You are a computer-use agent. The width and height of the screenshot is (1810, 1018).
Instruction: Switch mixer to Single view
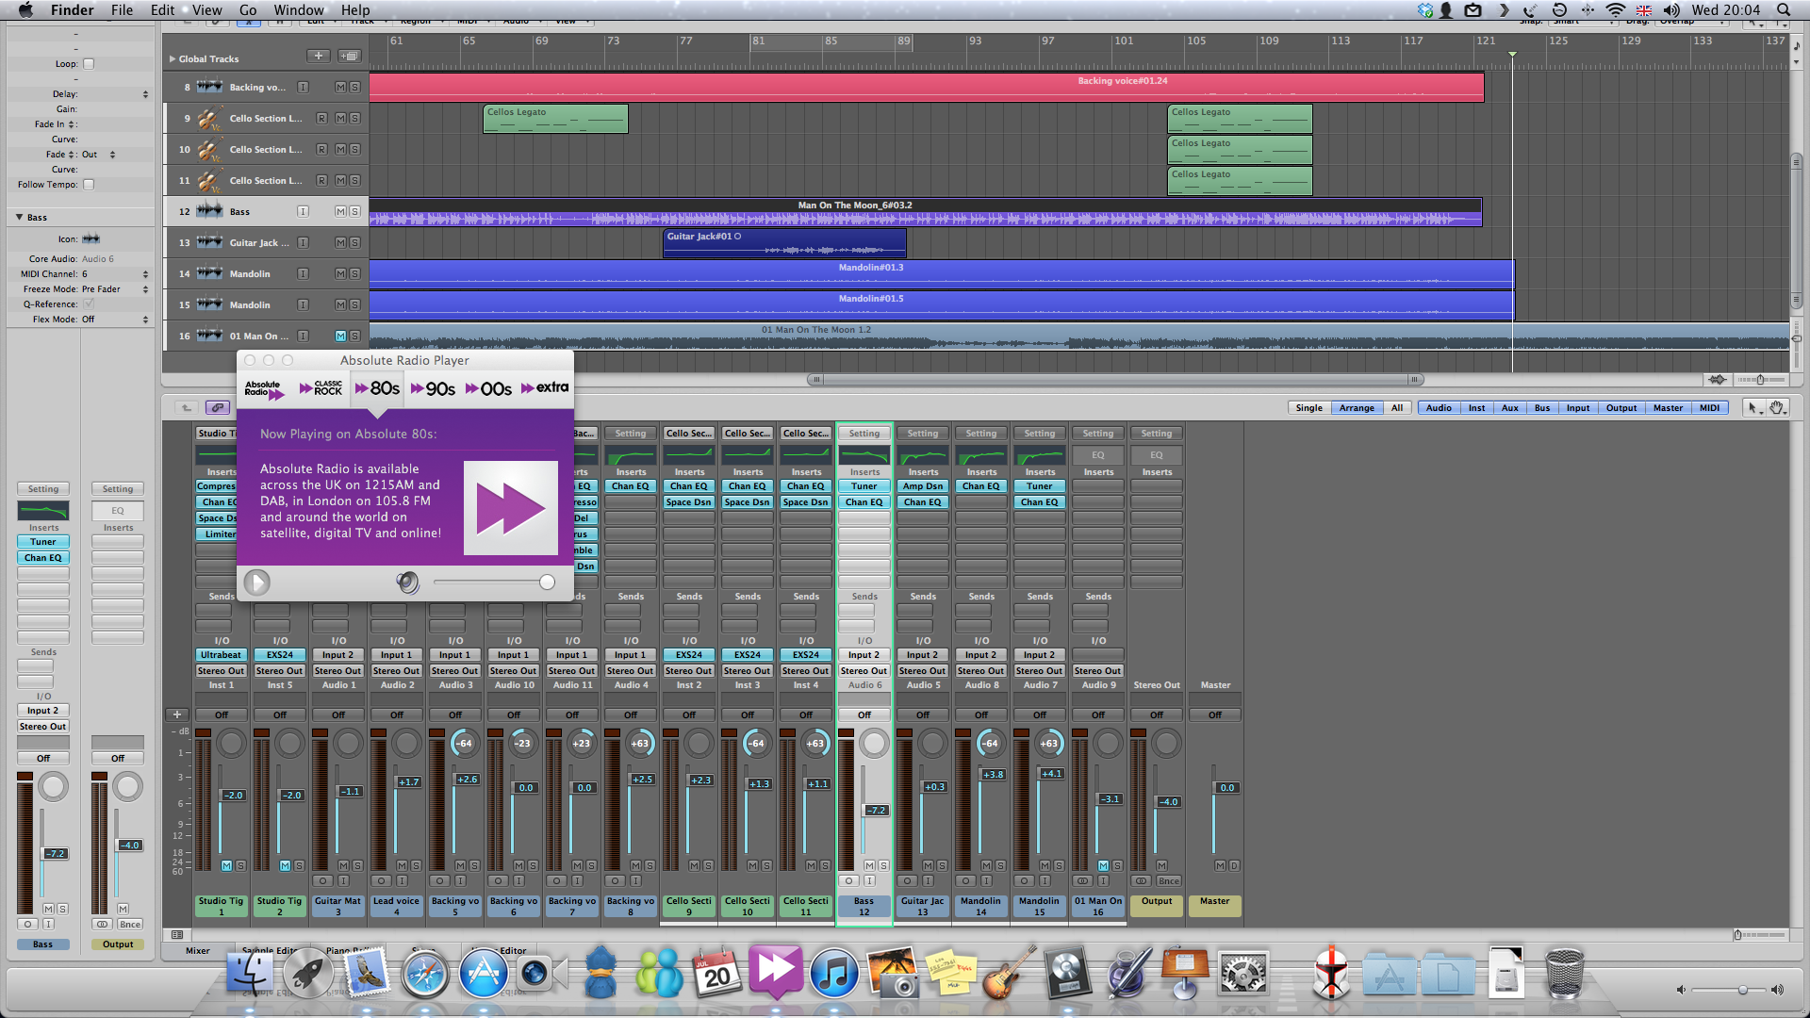(1308, 408)
